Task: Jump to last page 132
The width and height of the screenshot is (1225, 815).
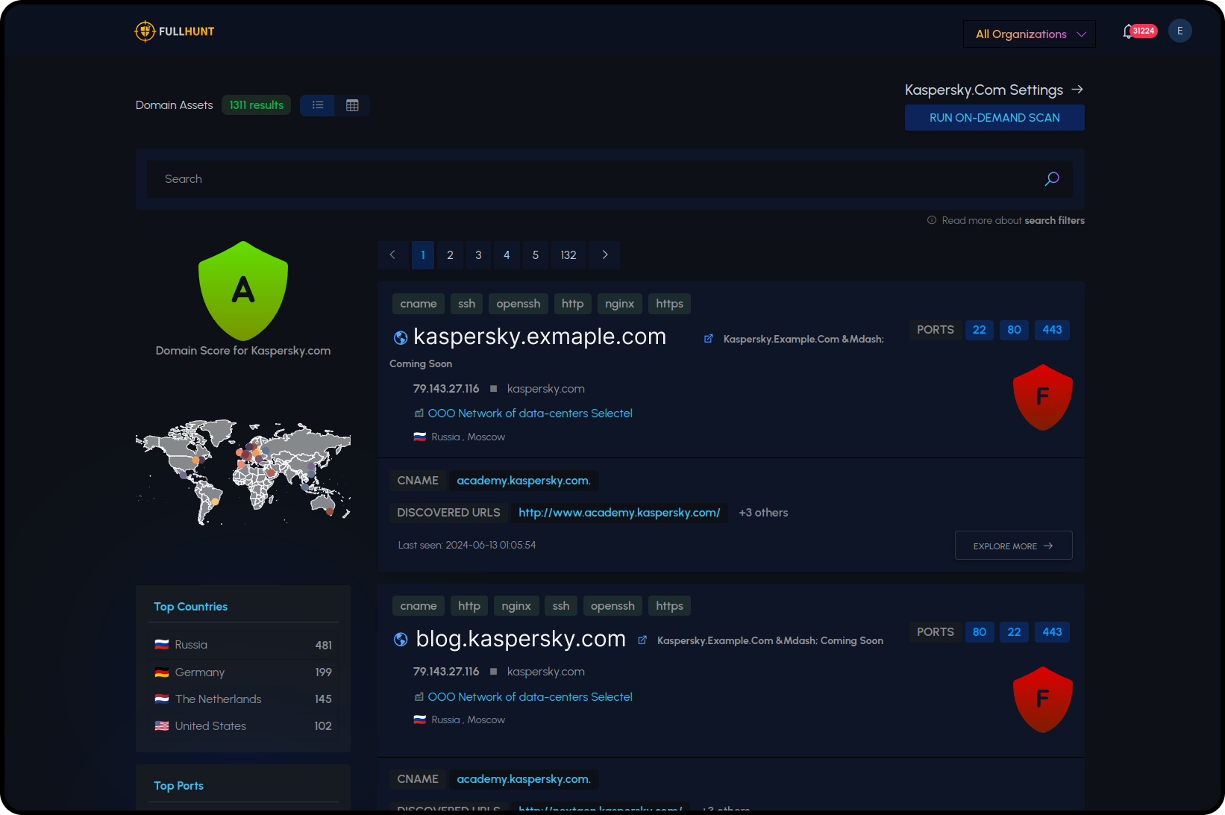Action: point(568,255)
